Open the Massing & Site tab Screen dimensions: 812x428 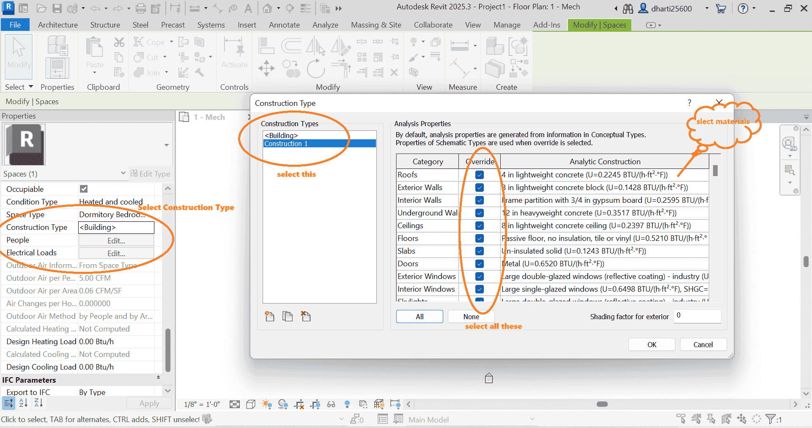pos(376,25)
